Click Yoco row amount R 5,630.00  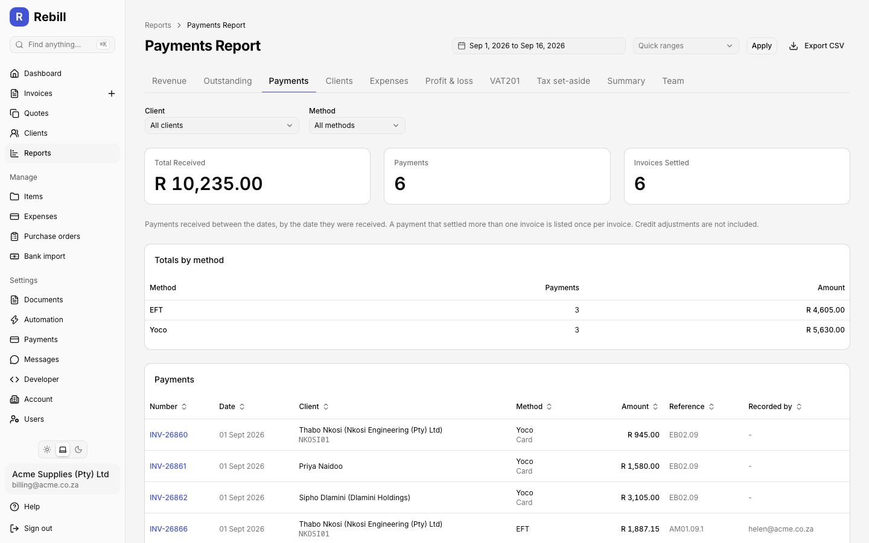point(825,330)
